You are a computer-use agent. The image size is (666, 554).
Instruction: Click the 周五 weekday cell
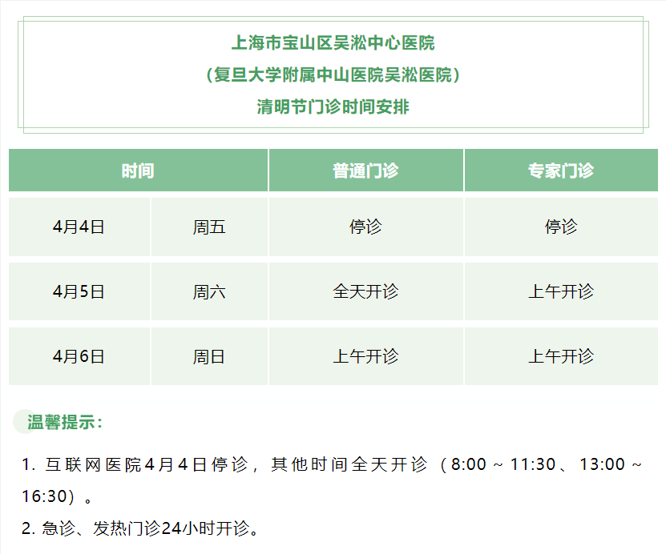pyautogui.click(x=209, y=227)
